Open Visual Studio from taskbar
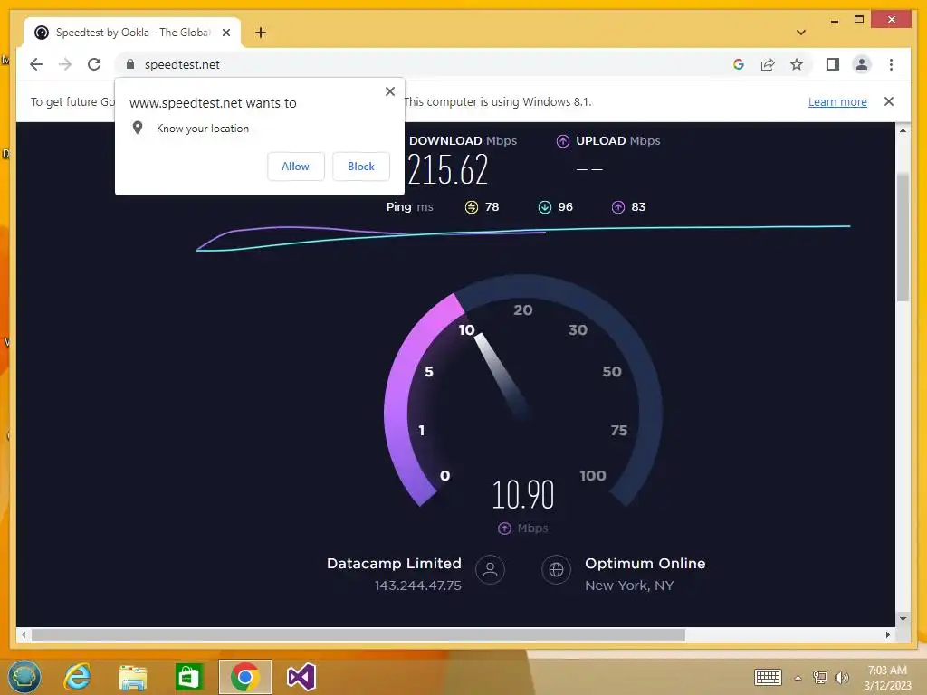This screenshot has height=695, width=927. tap(301, 677)
